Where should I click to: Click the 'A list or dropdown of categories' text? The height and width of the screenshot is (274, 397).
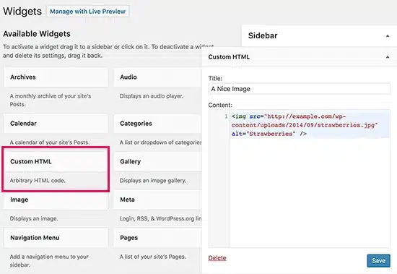coord(160,142)
